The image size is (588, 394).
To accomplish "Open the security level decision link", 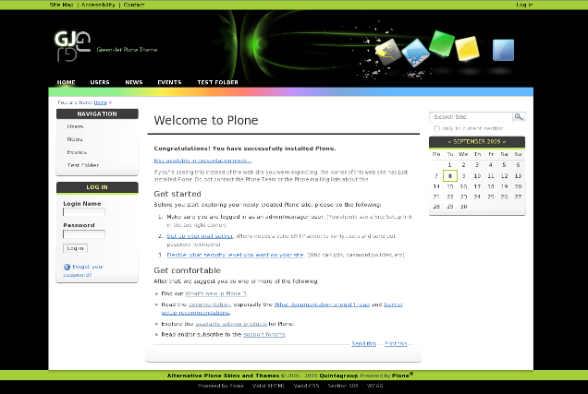I will tap(235, 255).
